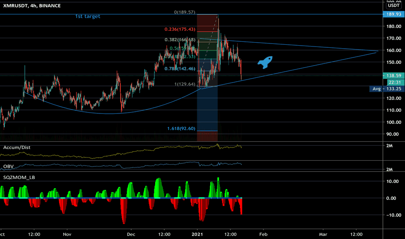The image size is (405, 239).
Task: Click the 0.00 label on SQZMOM scale
Action: click(x=391, y=198)
